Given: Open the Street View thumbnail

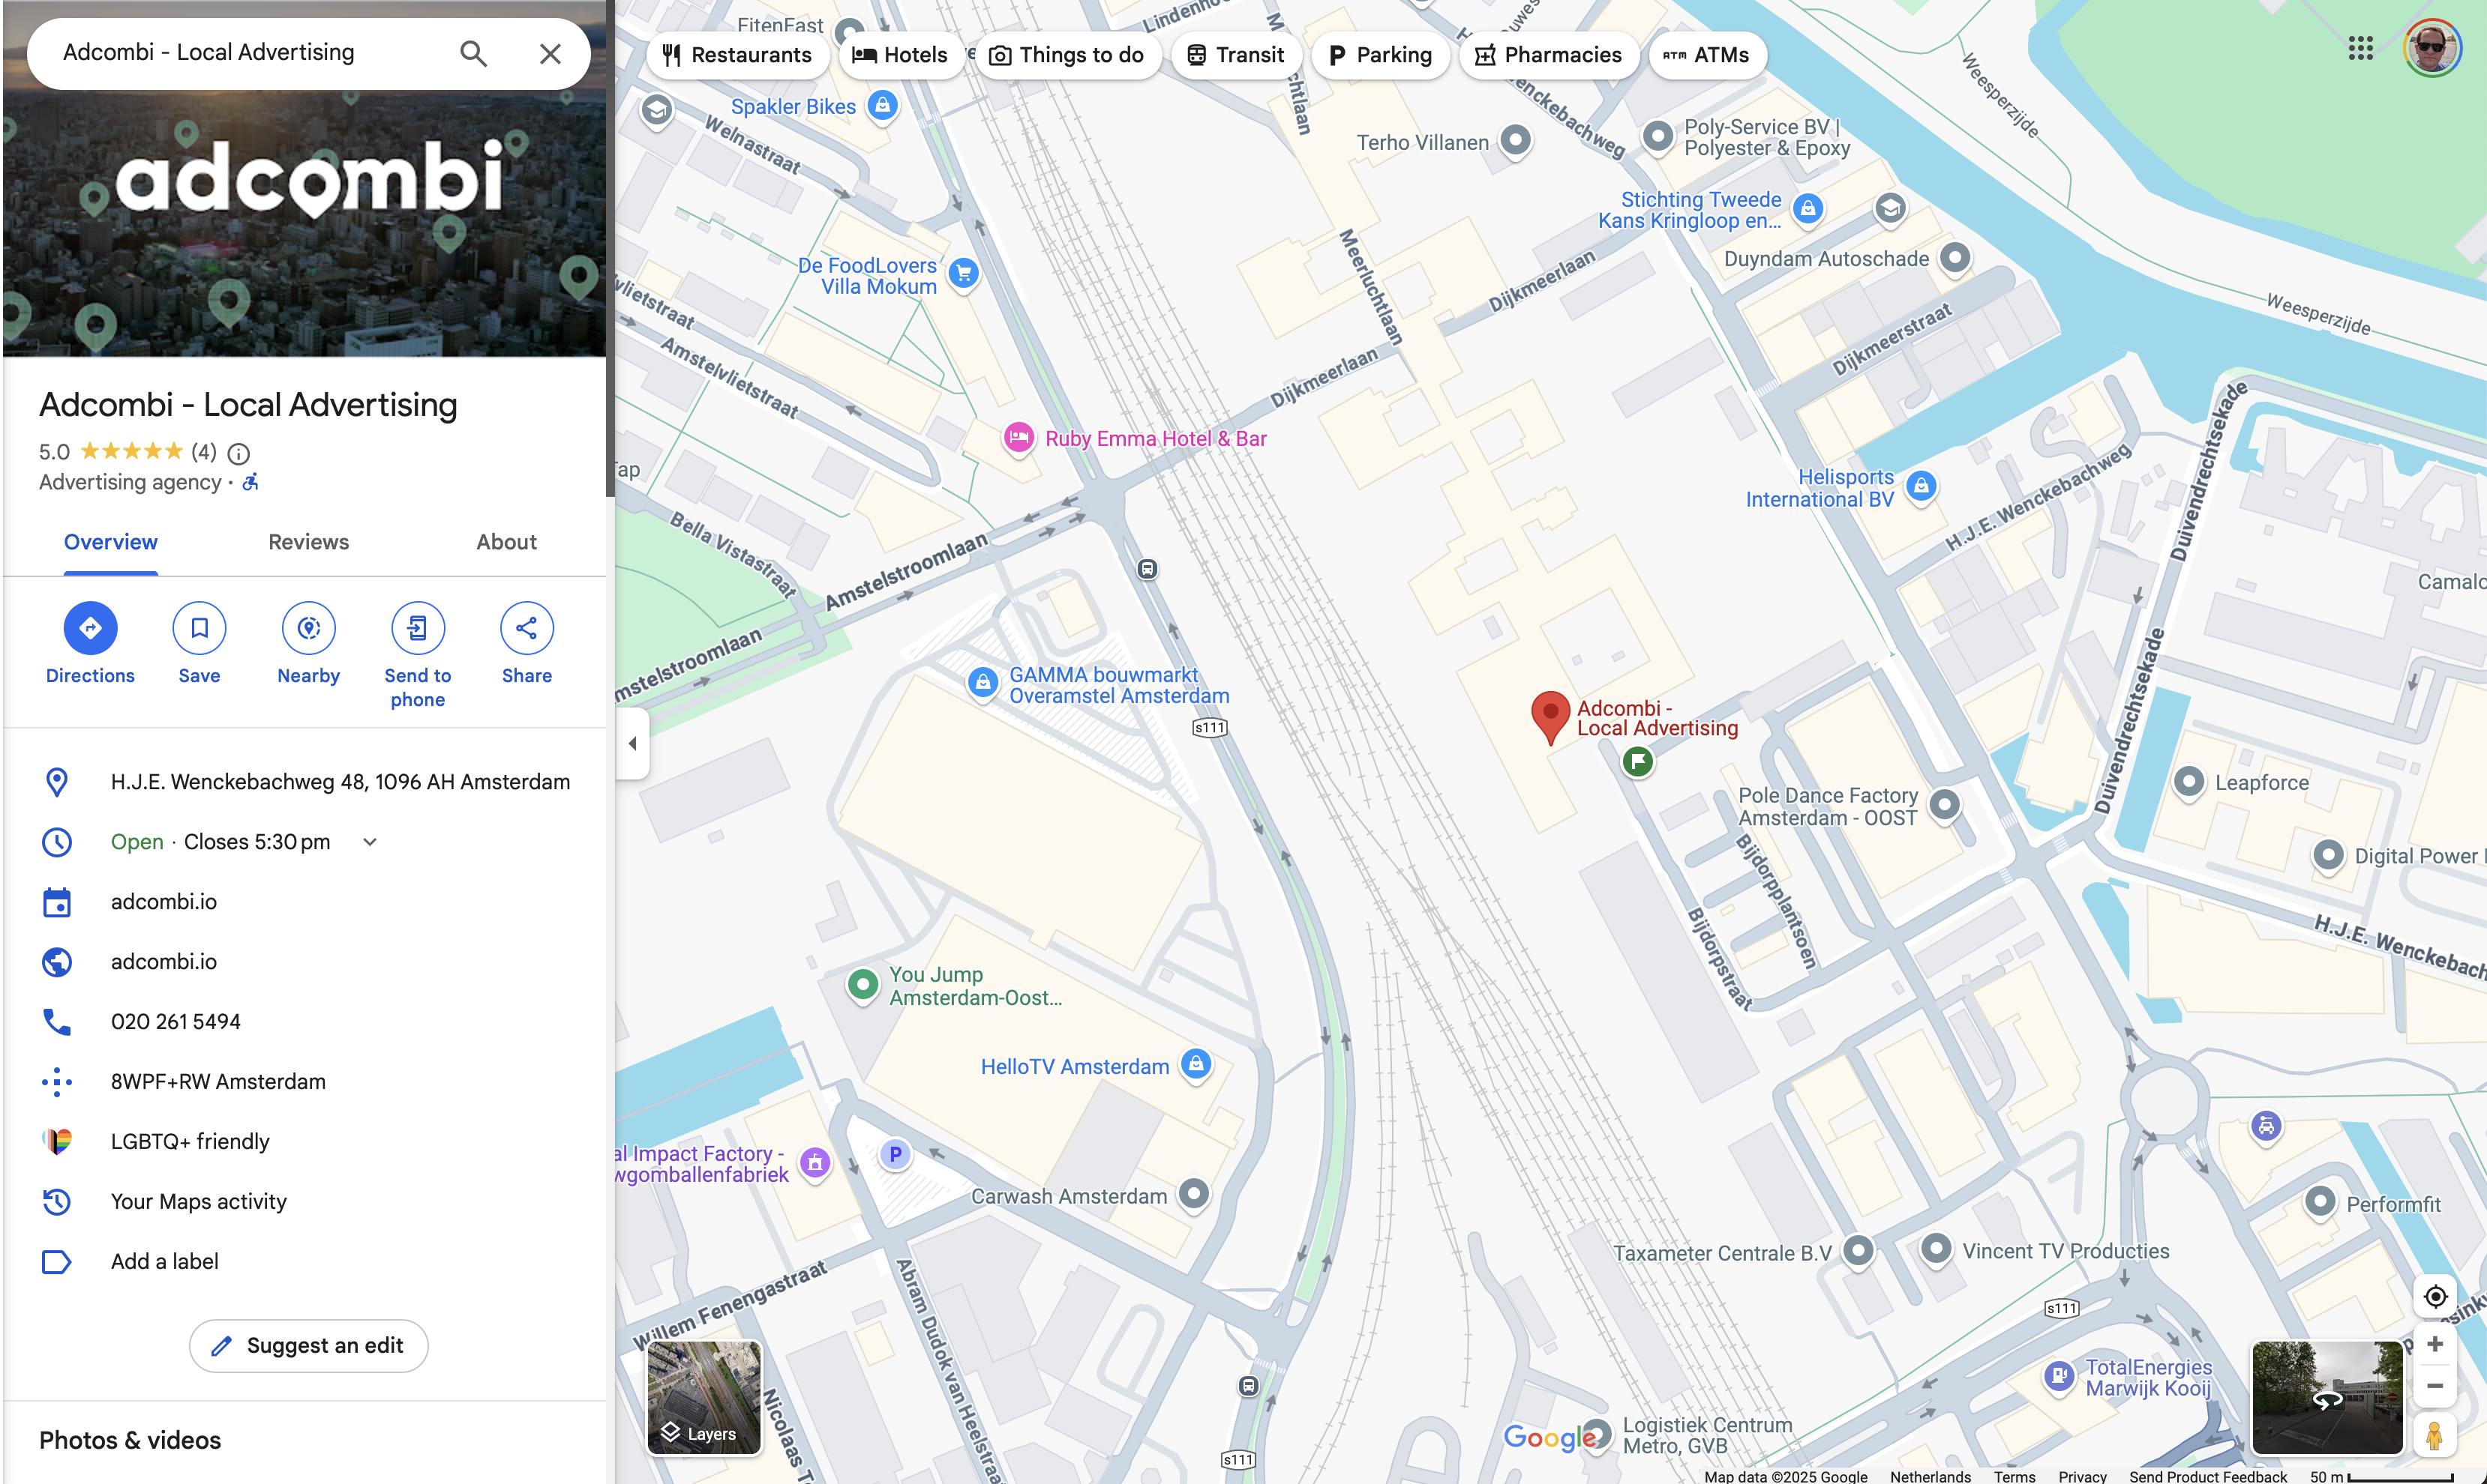Looking at the screenshot, I should (2326, 1397).
